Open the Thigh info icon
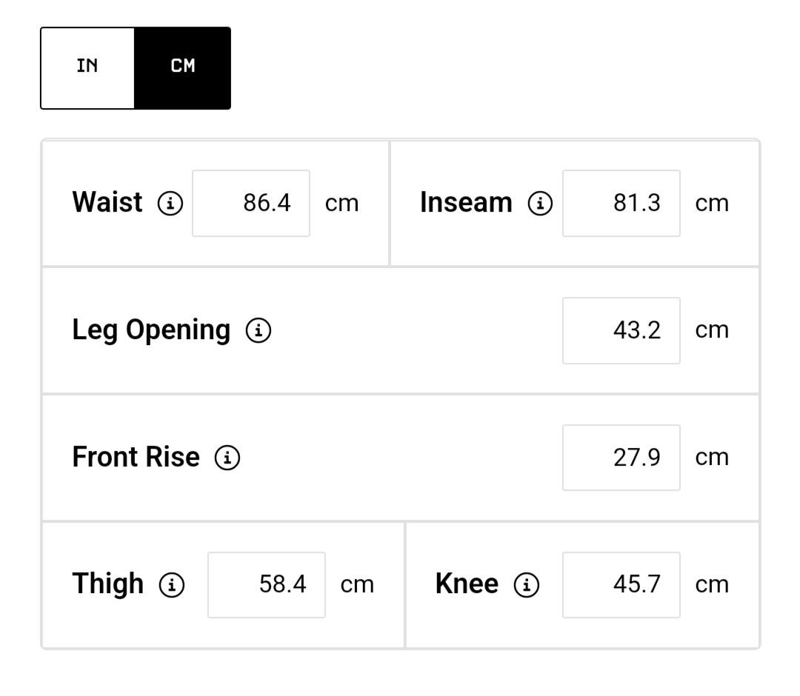This screenshot has width=800, height=696. 172,584
